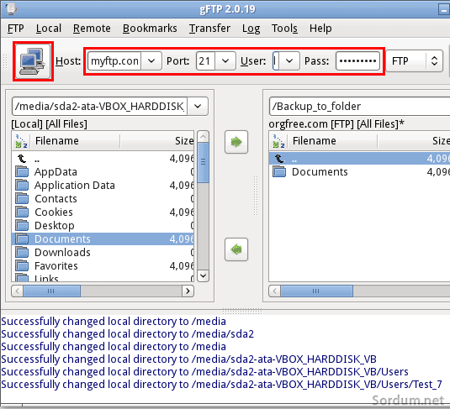This screenshot has width=450, height=409.
Task: Click the remote parent directory up-arrow icon
Action: (x=279, y=158)
